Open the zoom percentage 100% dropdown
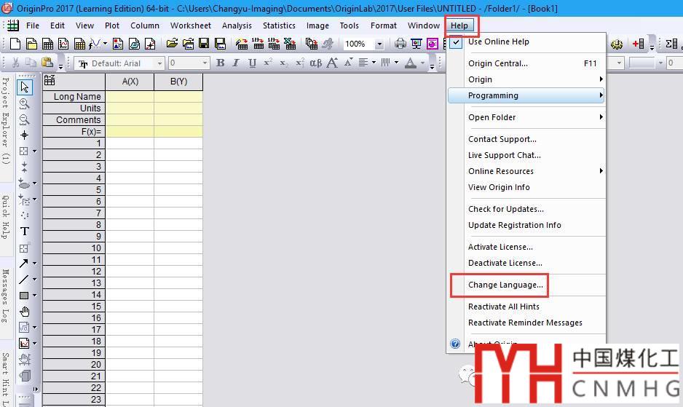This screenshot has width=683, height=407. click(x=379, y=44)
